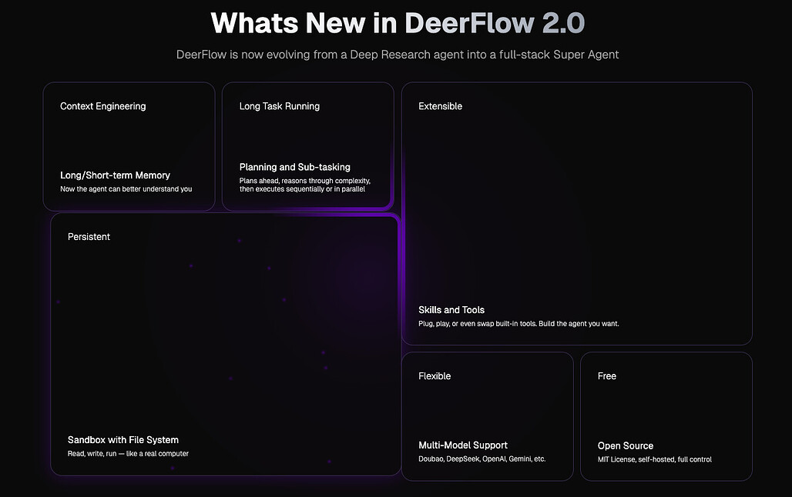Select the "Flexible" card label
This screenshot has height=497, width=792.
[x=435, y=376]
